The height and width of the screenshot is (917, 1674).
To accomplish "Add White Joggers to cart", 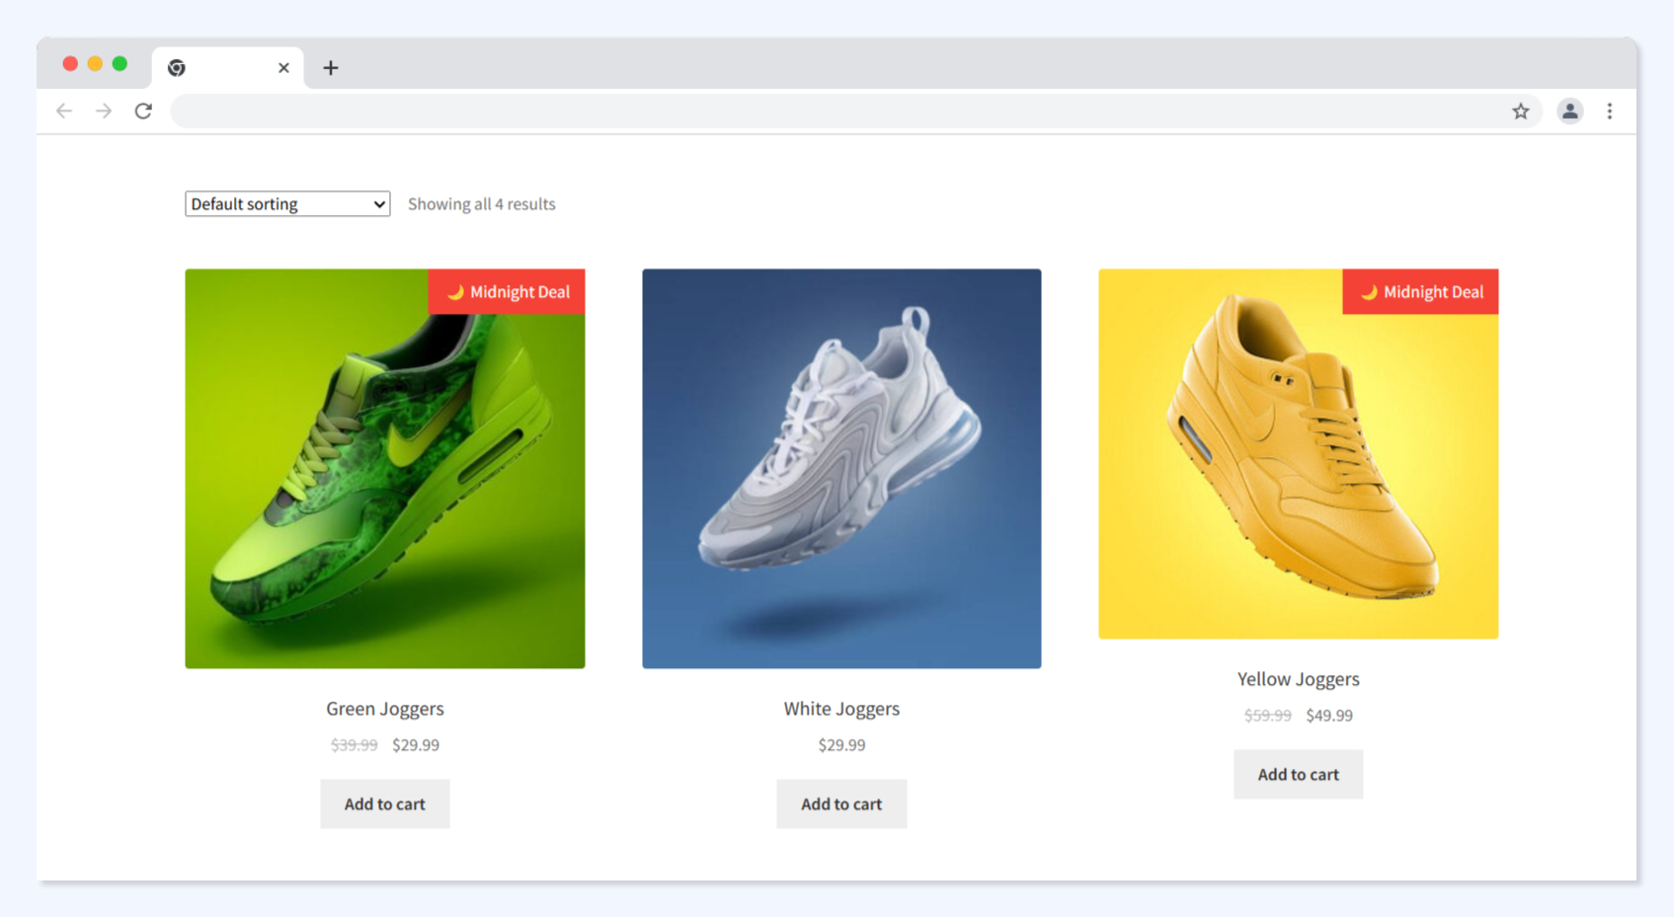I will click(x=840, y=803).
